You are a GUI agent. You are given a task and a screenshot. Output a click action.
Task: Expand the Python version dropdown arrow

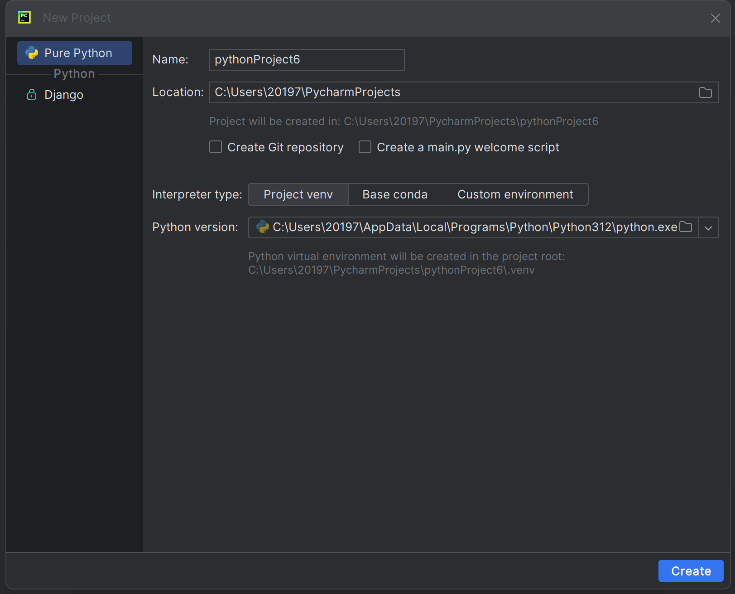pyautogui.click(x=708, y=227)
